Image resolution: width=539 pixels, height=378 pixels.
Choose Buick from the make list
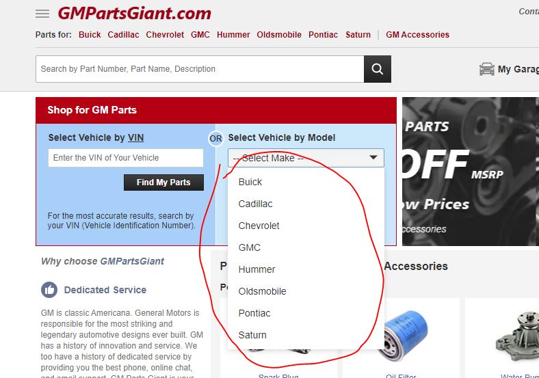[250, 182]
